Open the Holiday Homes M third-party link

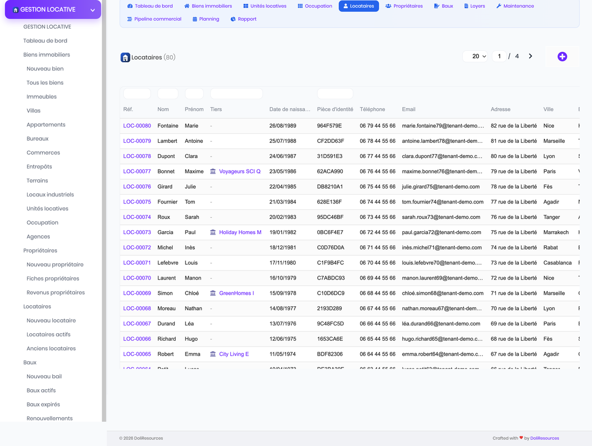(x=240, y=232)
